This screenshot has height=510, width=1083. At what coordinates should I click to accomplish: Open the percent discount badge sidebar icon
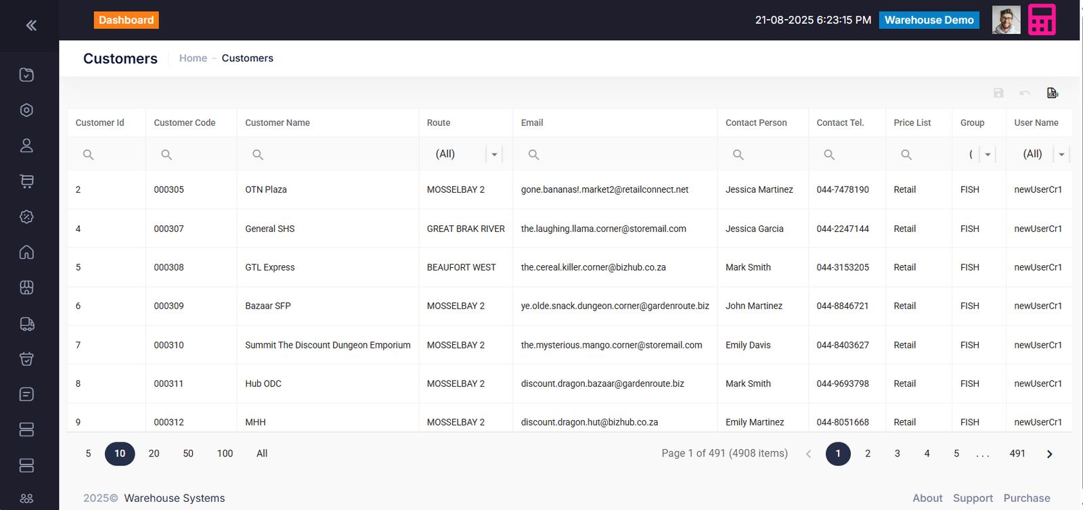(27, 216)
